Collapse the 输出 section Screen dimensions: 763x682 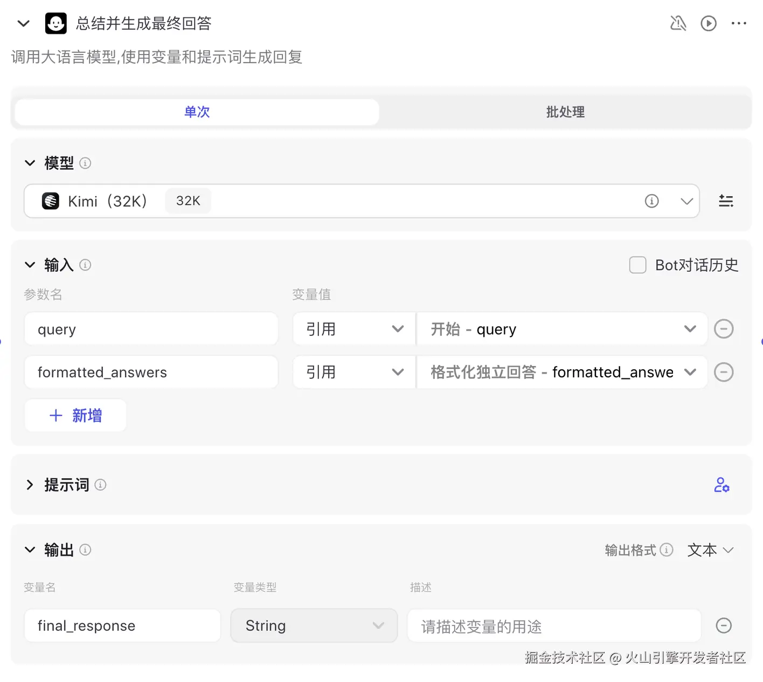[x=30, y=550]
